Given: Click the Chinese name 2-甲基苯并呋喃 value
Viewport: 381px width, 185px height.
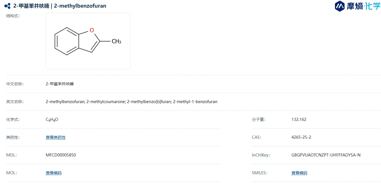Looking at the screenshot, I should click(x=60, y=84).
